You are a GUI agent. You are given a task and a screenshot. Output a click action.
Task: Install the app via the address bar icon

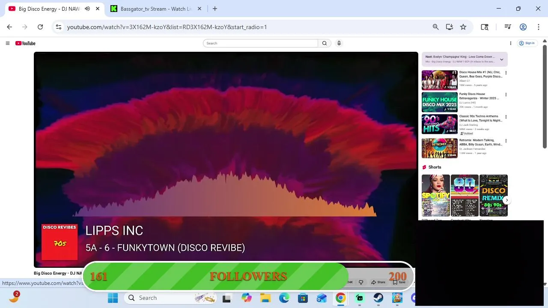coord(449,27)
